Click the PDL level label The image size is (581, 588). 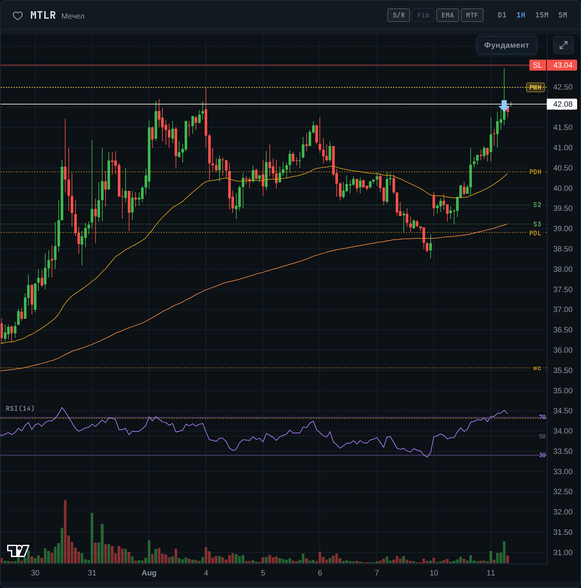pyautogui.click(x=535, y=233)
